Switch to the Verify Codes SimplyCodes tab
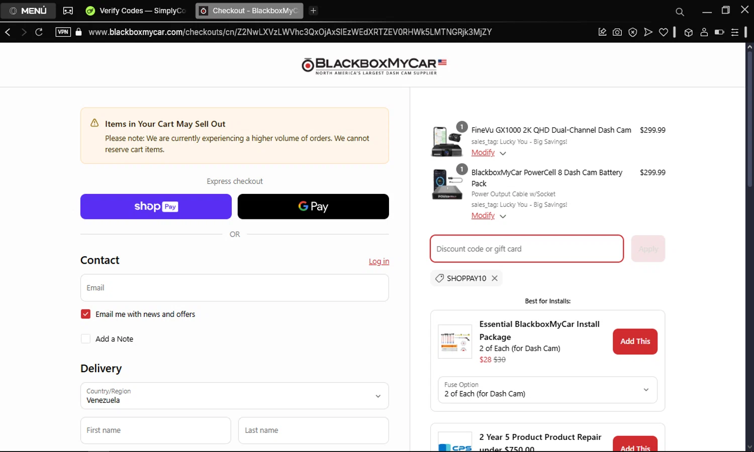Viewport: 754px width, 452px height. [136, 11]
